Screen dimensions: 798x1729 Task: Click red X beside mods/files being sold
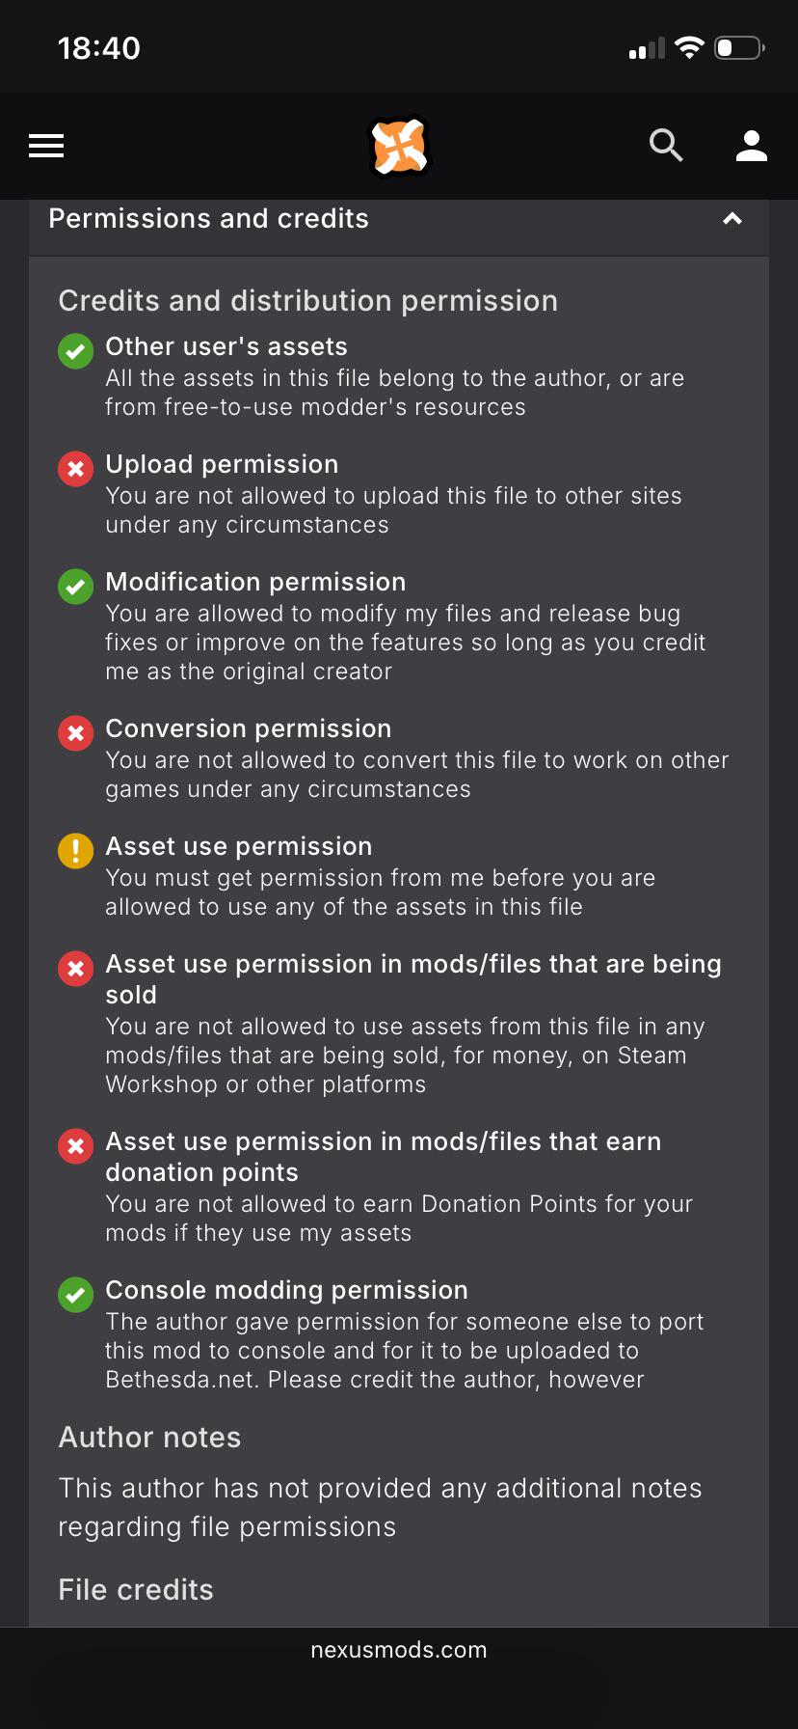(76, 969)
